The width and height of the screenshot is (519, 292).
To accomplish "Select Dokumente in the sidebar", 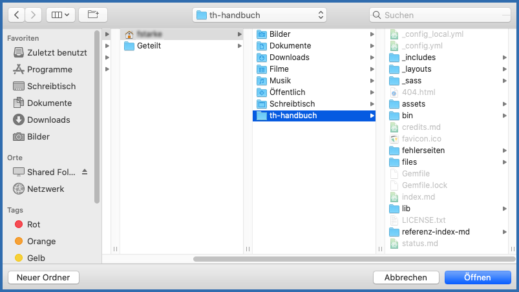I will 43,103.
